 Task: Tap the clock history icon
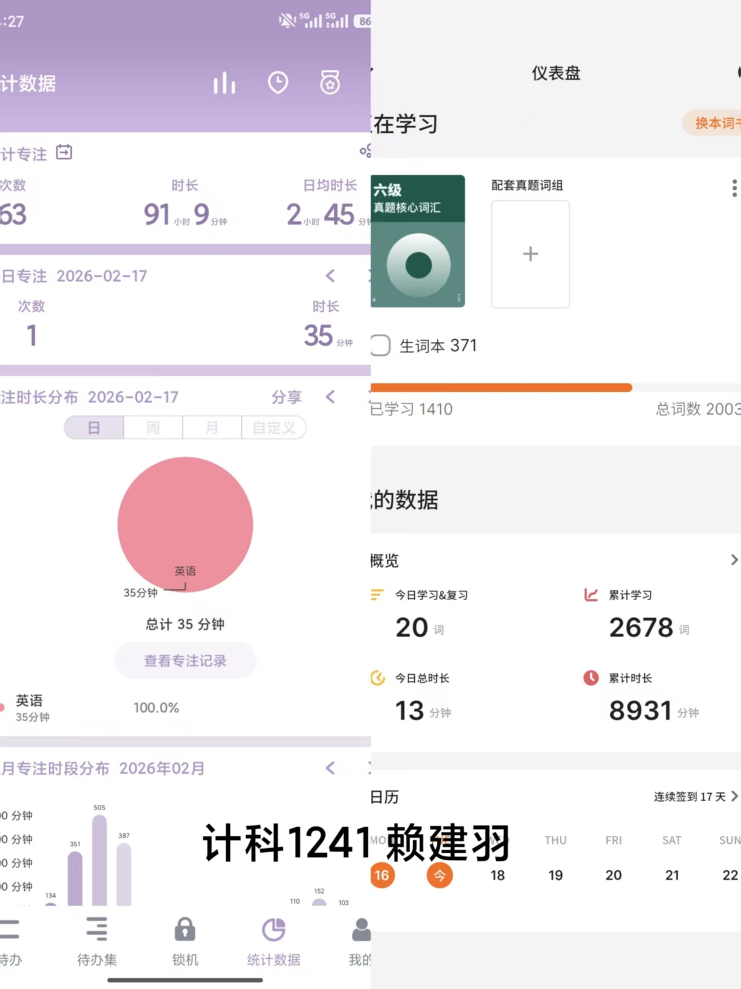[278, 83]
